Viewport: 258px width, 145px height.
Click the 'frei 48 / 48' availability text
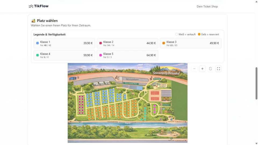tap(46, 45)
